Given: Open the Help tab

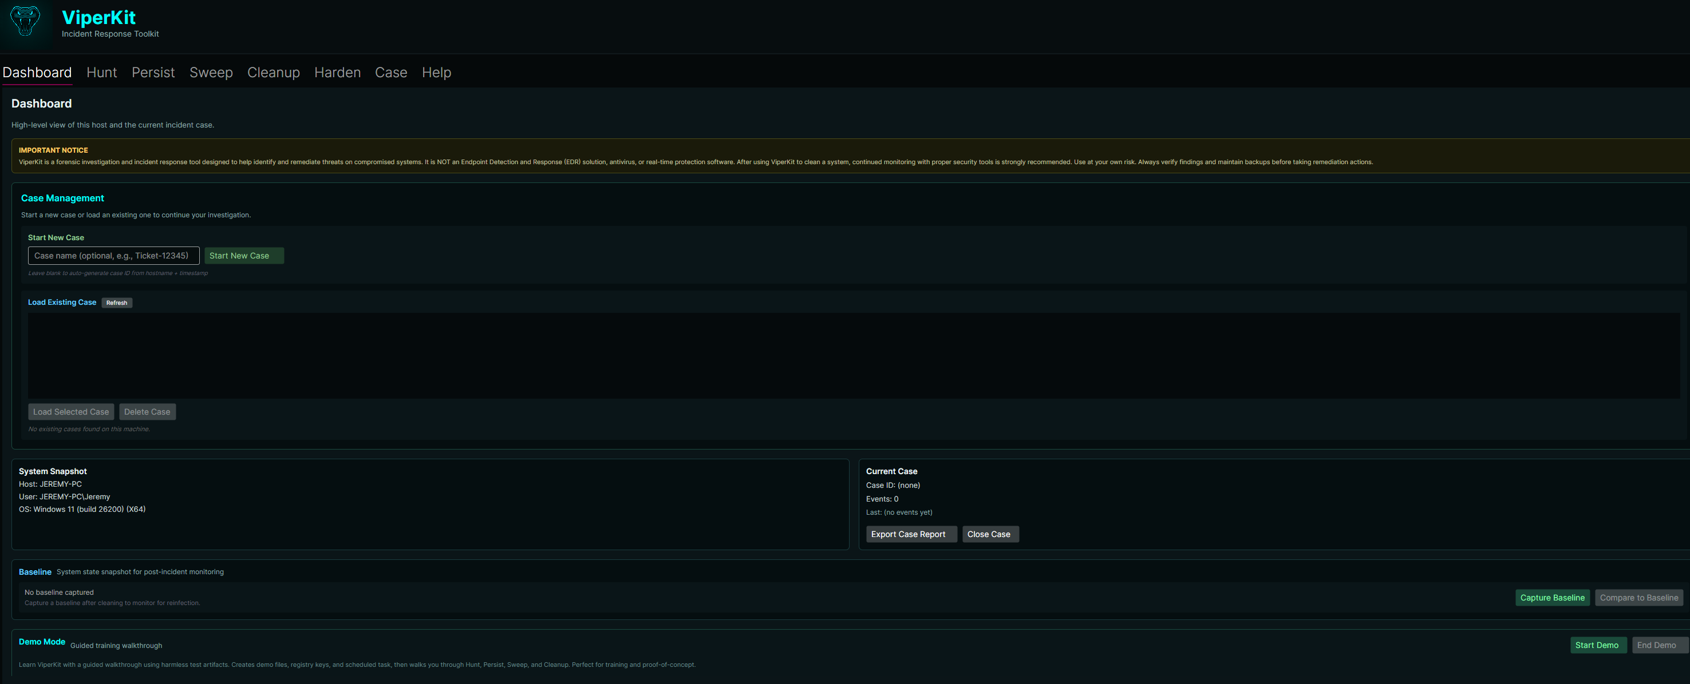Looking at the screenshot, I should pyautogui.click(x=436, y=73).
